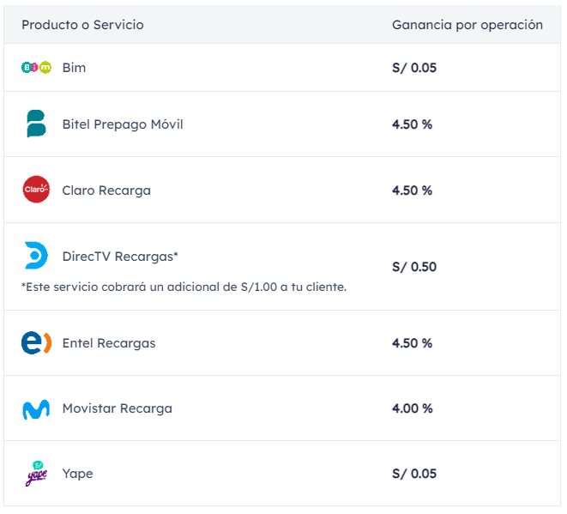Open Entel Recargas entry

coord(109,343)
